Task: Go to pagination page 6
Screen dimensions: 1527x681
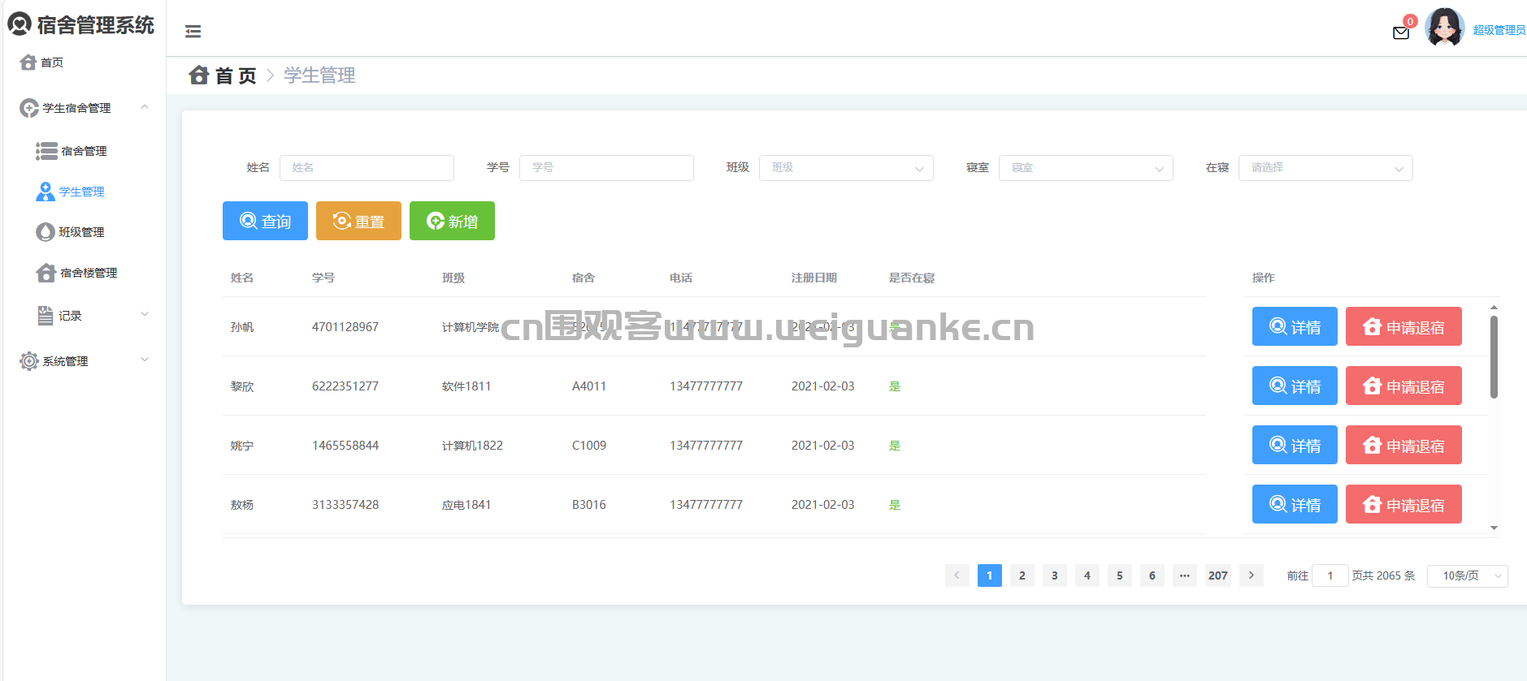Action: [x=1152, y=575]
